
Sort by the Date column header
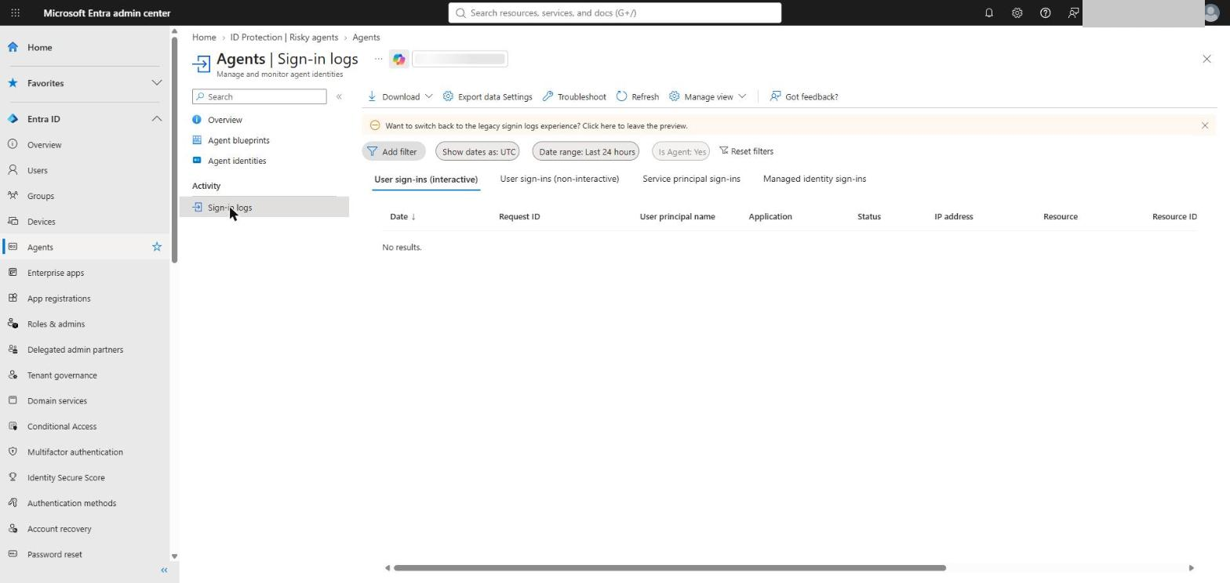click(402, 216)
